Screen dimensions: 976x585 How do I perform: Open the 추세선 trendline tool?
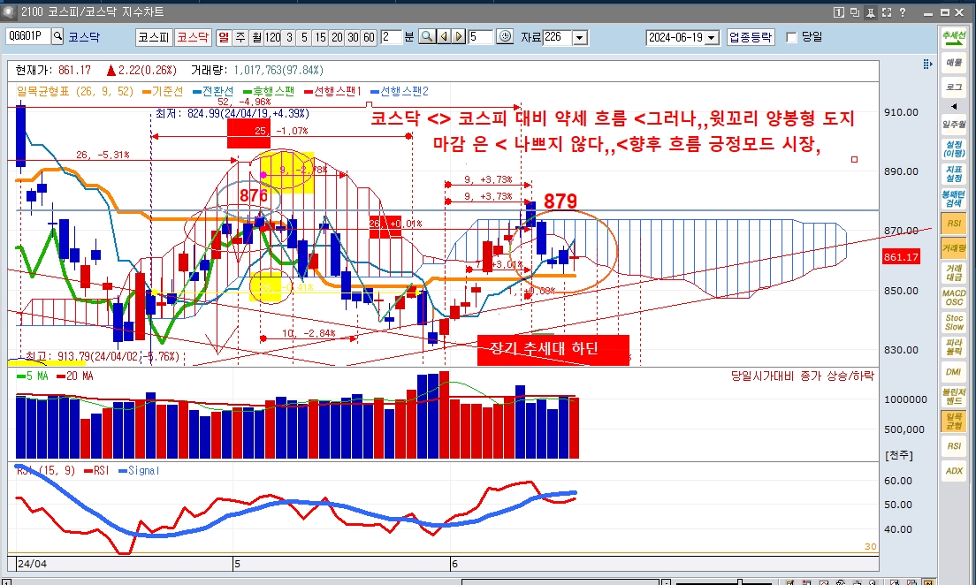(x=954, y=37)
